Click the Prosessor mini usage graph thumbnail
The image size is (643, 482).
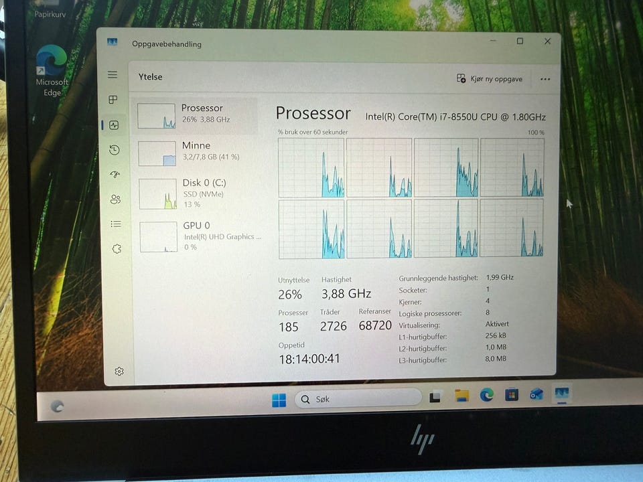(x=156, y=116)
